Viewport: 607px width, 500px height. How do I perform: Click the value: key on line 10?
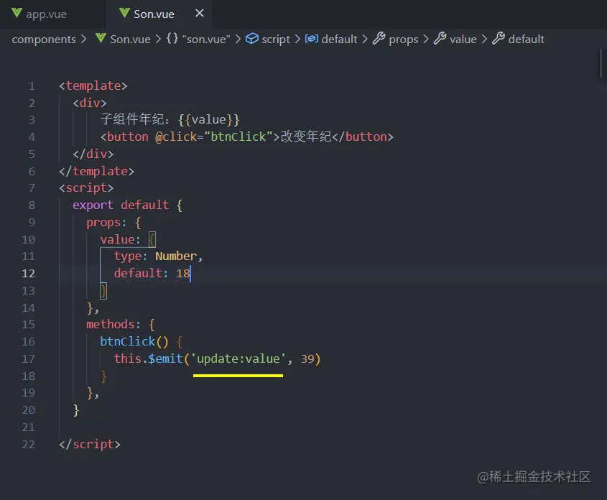(x=120, y=239)
